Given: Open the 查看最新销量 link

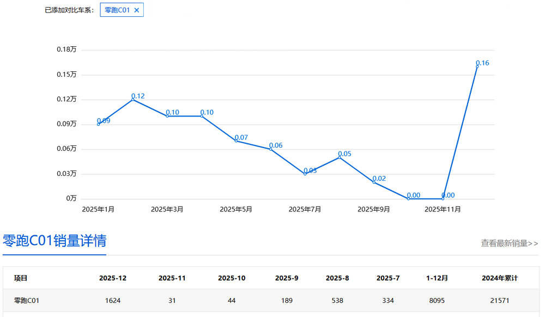Looking at the screenshot, I should (509, 243).
